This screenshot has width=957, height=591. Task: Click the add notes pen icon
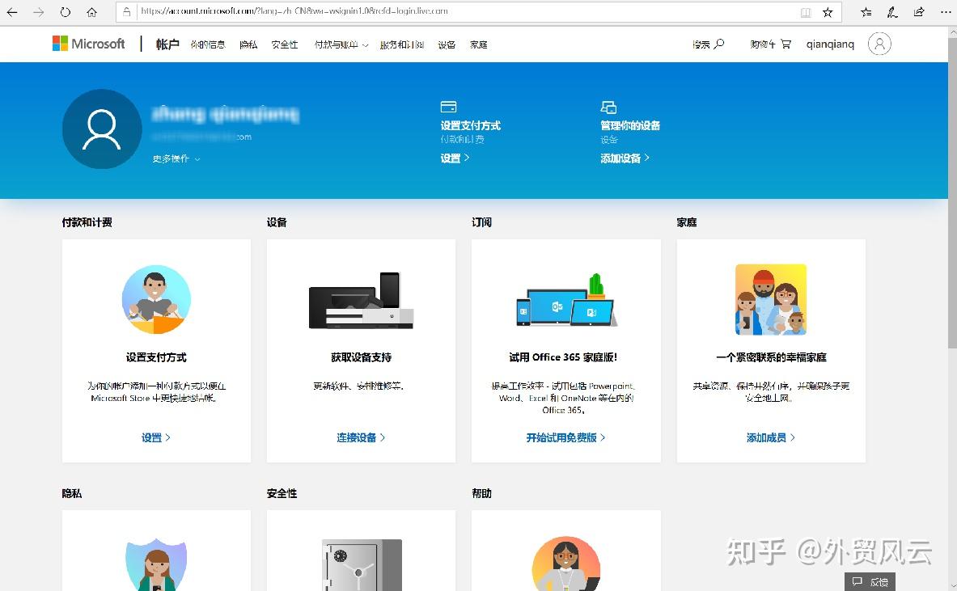(x=892, y=12)
